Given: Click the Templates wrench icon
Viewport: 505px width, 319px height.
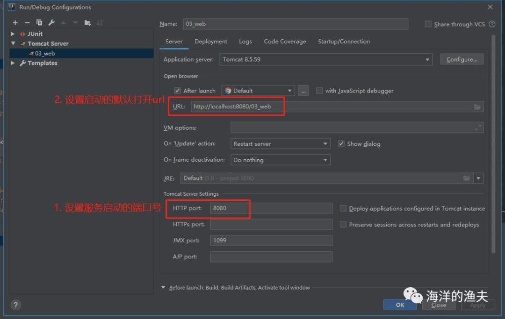Looking at the screenshot, I should coord(22,63).
